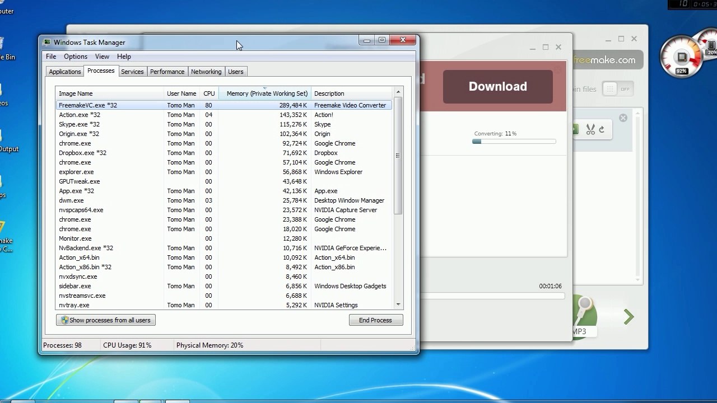This screenshot has height=403, width=717.
Task: Select the Action_x64.bin process
Action: 224,257
